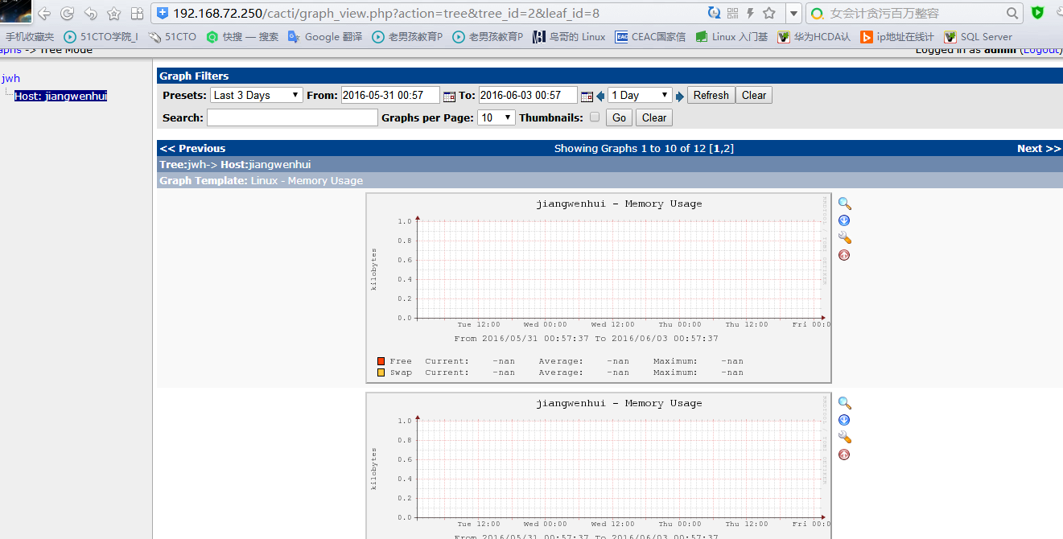Open graph properties wrench for first graph
This screenshot has width=1063, height=539.
tap(844, 237)
